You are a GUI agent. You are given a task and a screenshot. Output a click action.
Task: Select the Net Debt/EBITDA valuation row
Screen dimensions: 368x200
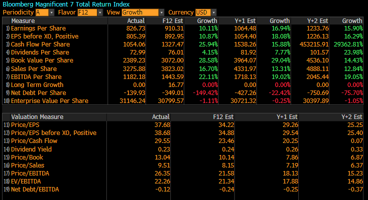(x=33, y=188)
